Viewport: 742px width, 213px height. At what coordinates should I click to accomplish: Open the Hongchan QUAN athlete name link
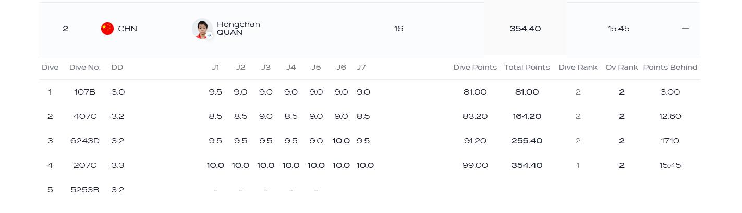pos(238,29)
